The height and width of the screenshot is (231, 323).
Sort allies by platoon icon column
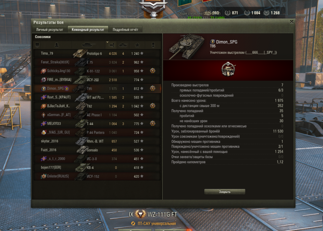pos(37,45)
